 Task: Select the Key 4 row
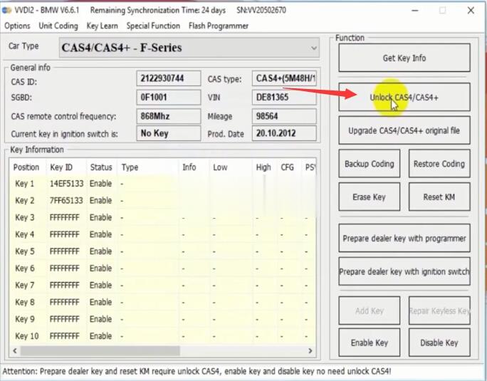click(x=163, y=234)
